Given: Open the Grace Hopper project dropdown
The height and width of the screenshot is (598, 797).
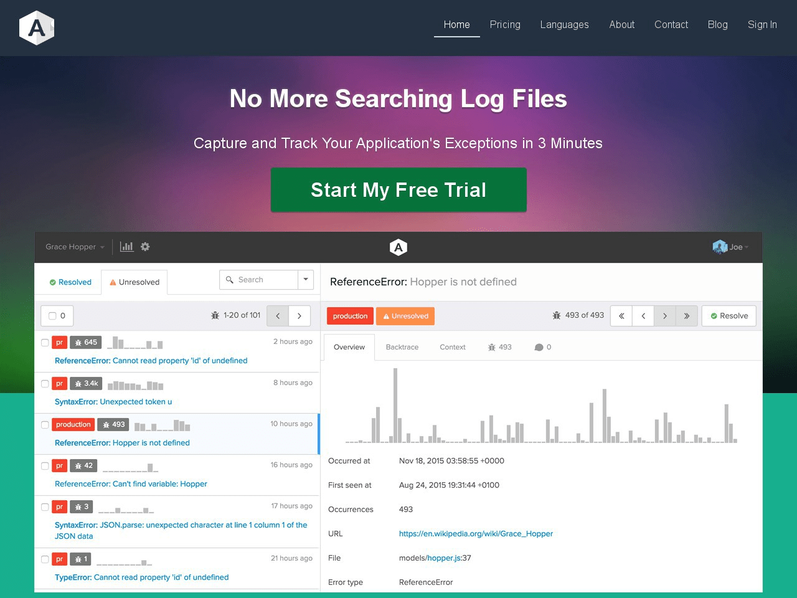Looking at the screenshot, I should pyautogui.click(x=75, y=247).
